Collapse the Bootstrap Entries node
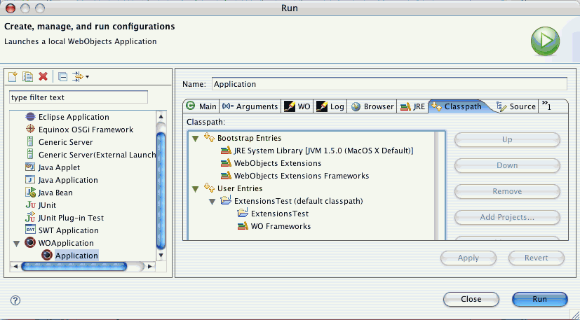 coord(195,139)
